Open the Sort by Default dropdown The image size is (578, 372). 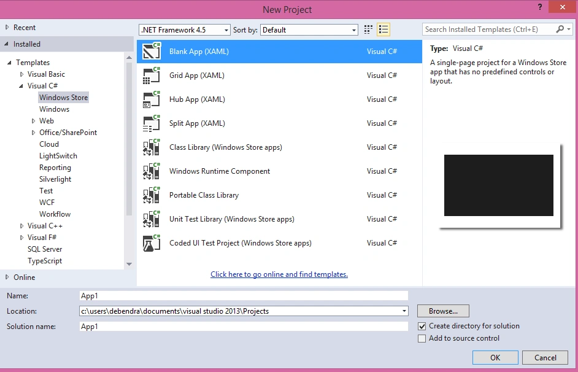coord(309,30)
